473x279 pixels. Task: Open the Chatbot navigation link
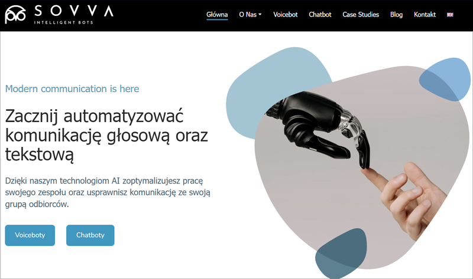tap(320, 14)
